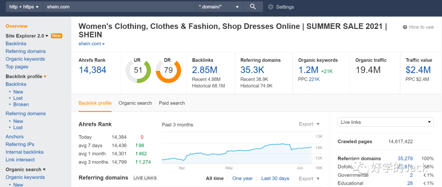The image size is (442, 187).
Task: Open Internal backlinks in the sidebar
Action: [25, 152]
